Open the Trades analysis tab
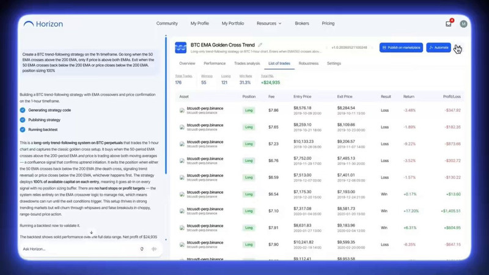 coord(247,64)
